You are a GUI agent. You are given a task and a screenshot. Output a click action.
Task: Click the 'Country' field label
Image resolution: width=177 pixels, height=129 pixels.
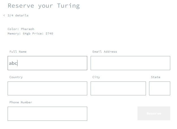click(x=16, y=77)
